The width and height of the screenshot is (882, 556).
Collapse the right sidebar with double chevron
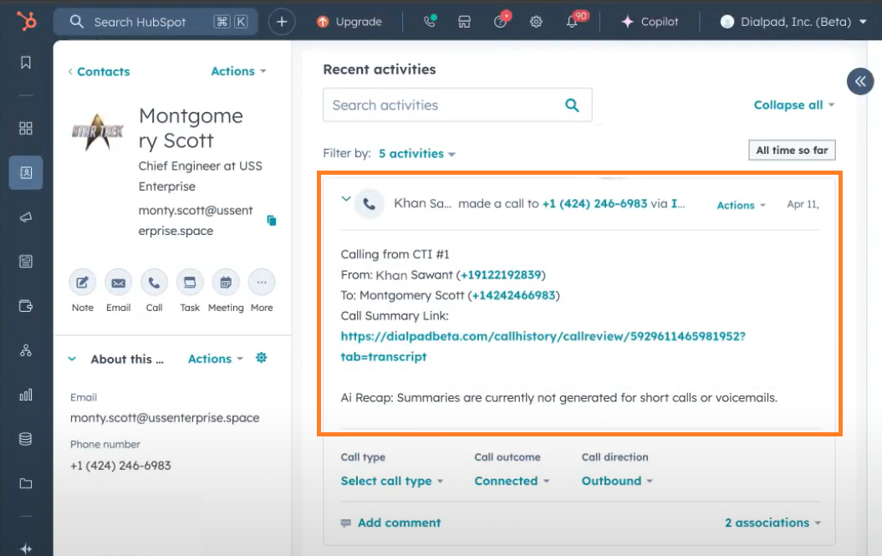(860, 82)
